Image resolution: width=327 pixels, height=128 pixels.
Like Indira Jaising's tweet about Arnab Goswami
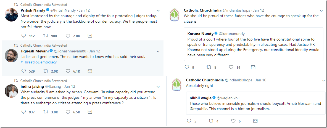point(68,112)
